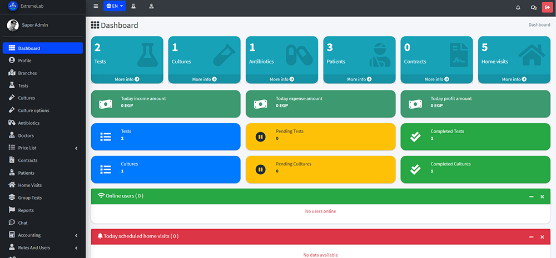Click the Dashboard breadcrumb at top right
556x258 pixels.
pyautogui.click(x=539, y=25)
